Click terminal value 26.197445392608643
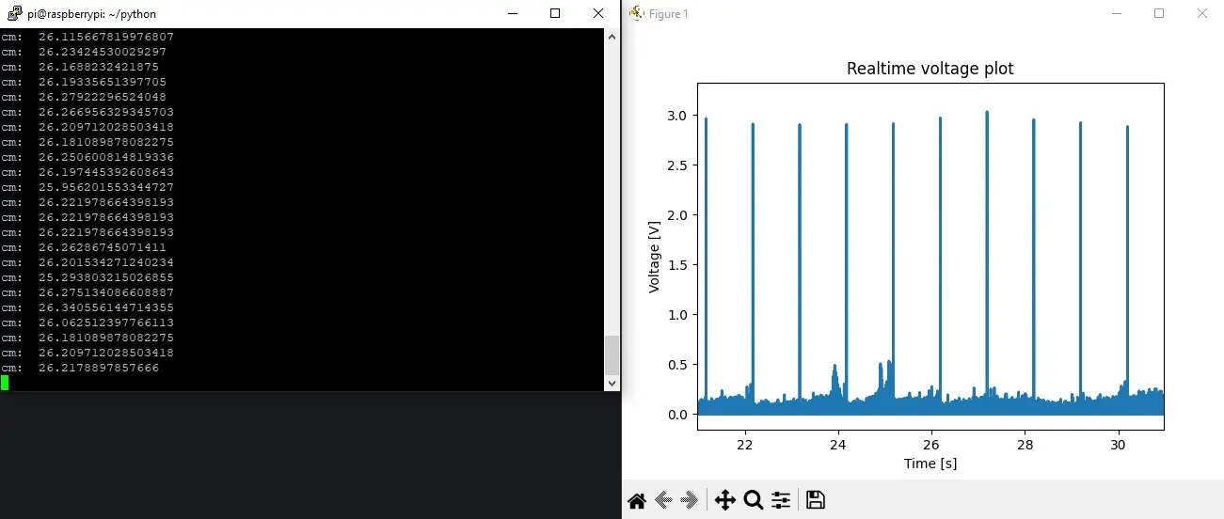Viewport: 1224px width, 519px height. pos(106,172)
